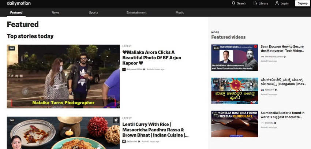Play the Malaika Turns Photographer video thumbnail
Viewport: 311px width, 149px height.
tap(63, 77)
